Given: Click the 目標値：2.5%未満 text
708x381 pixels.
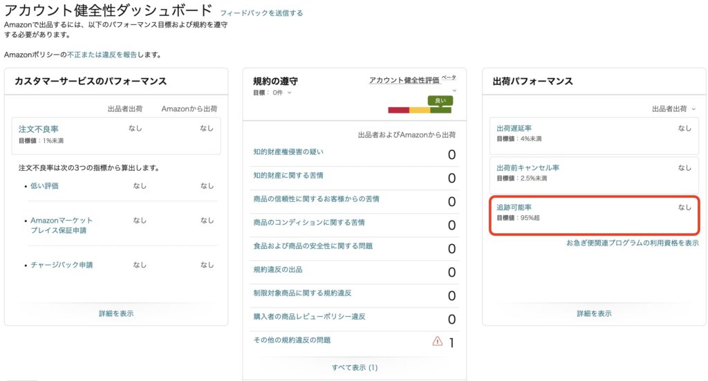Looking at the screenshot, I should point(521,178).
